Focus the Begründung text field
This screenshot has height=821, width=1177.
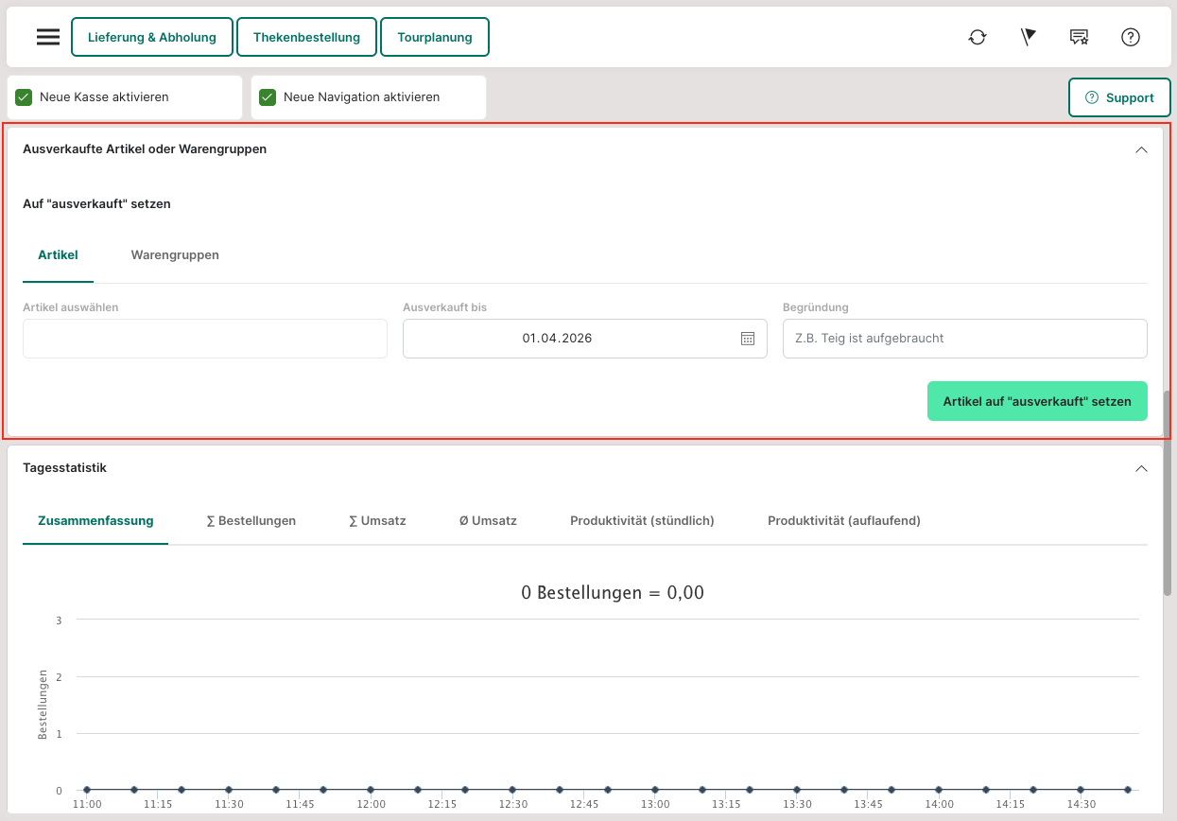[x=964, y=339]
